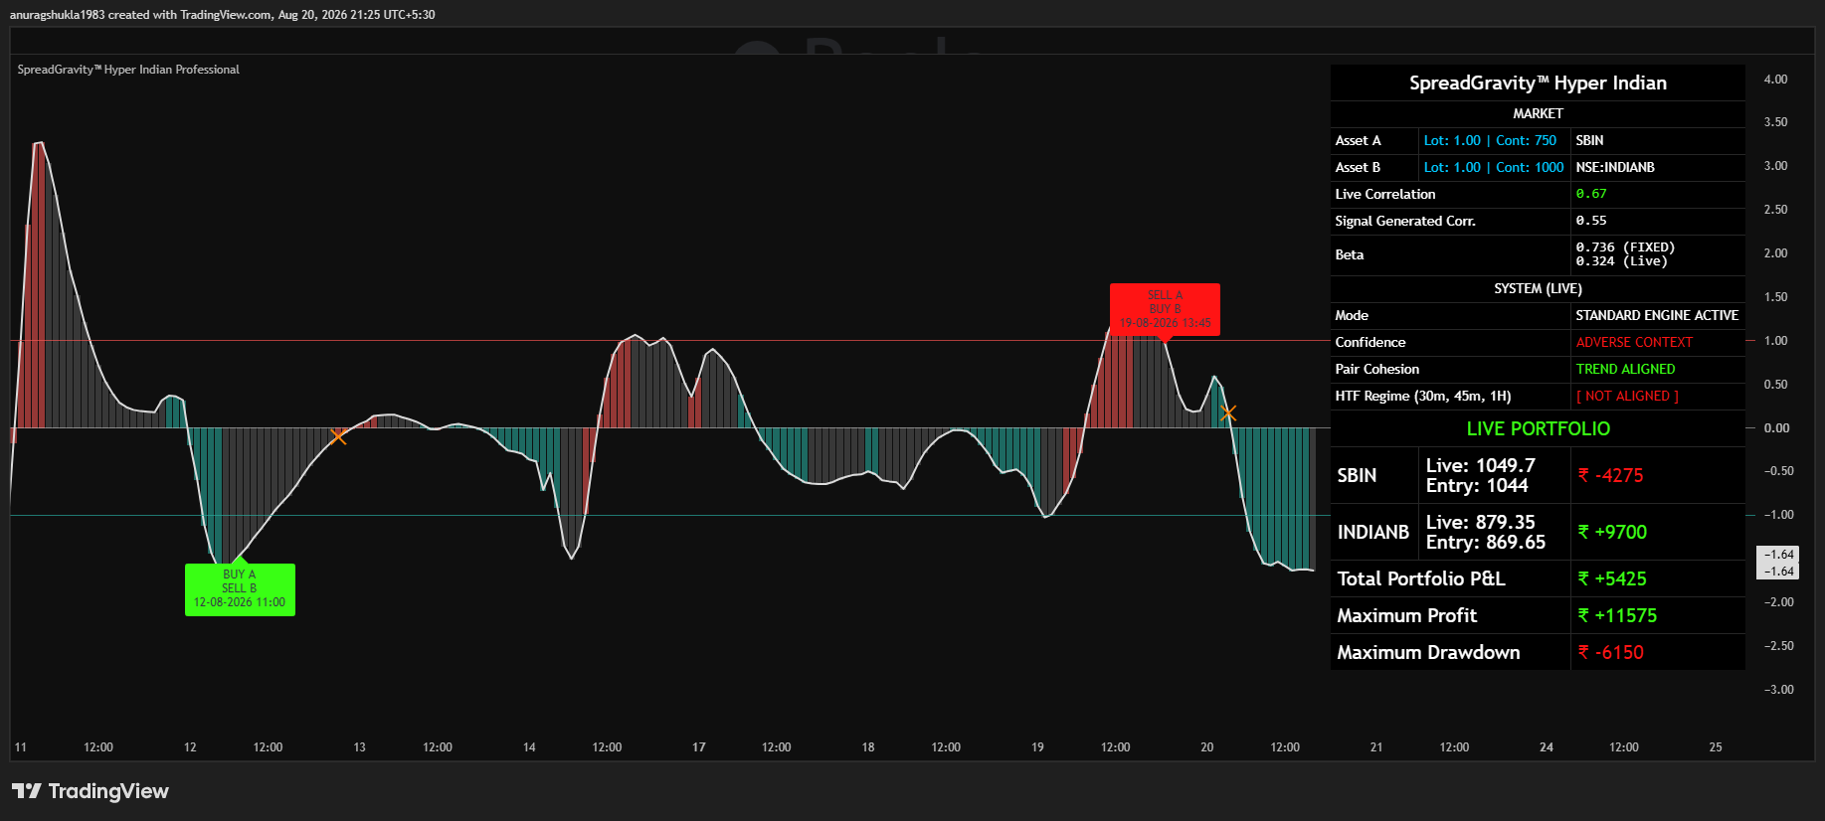
Task: Select the red SELL A BUY B signal label
Action: click(1165, 309)
